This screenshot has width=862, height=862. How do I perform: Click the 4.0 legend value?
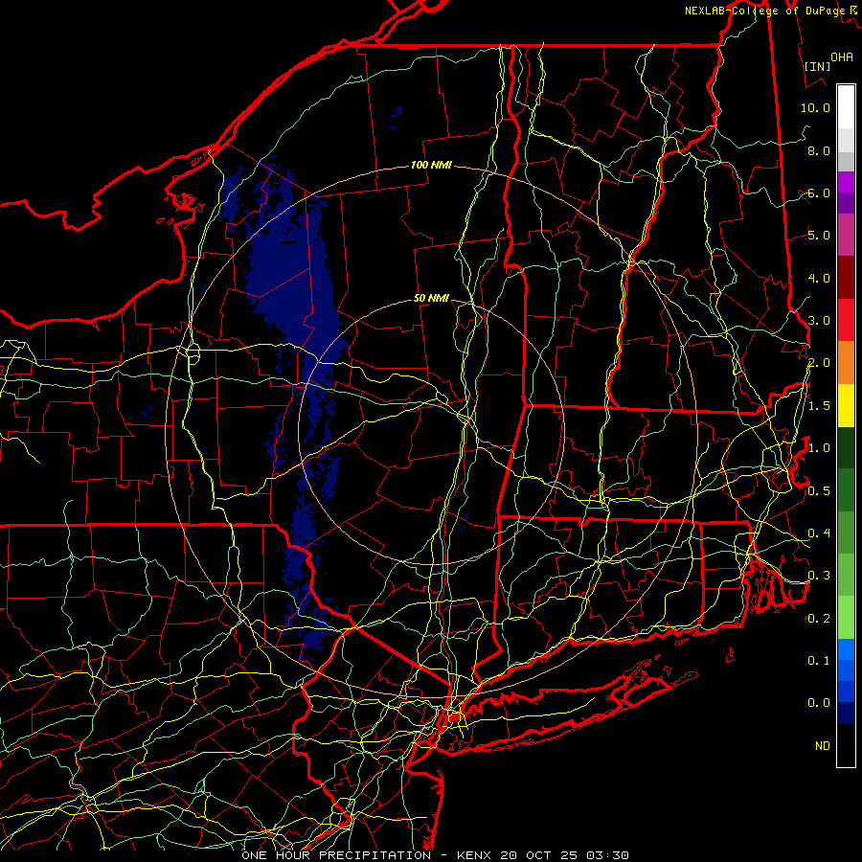pyautogui.click(x=819, y=278)
